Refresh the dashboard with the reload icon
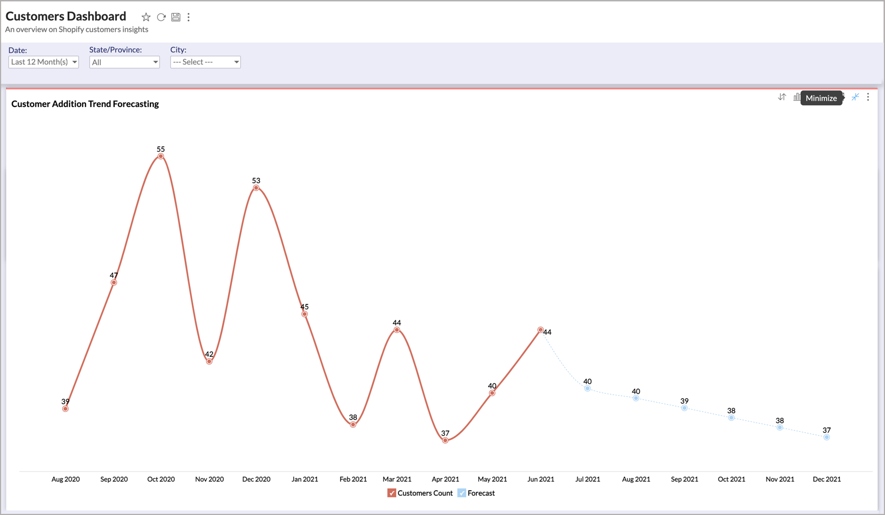The image size is (885, 515). tap(161, 17)
